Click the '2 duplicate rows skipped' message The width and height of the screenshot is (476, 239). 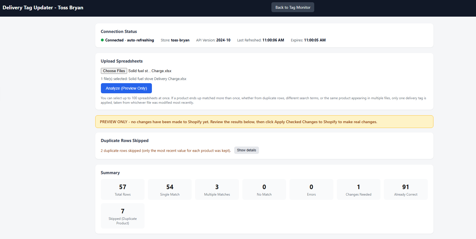[166, 151]
